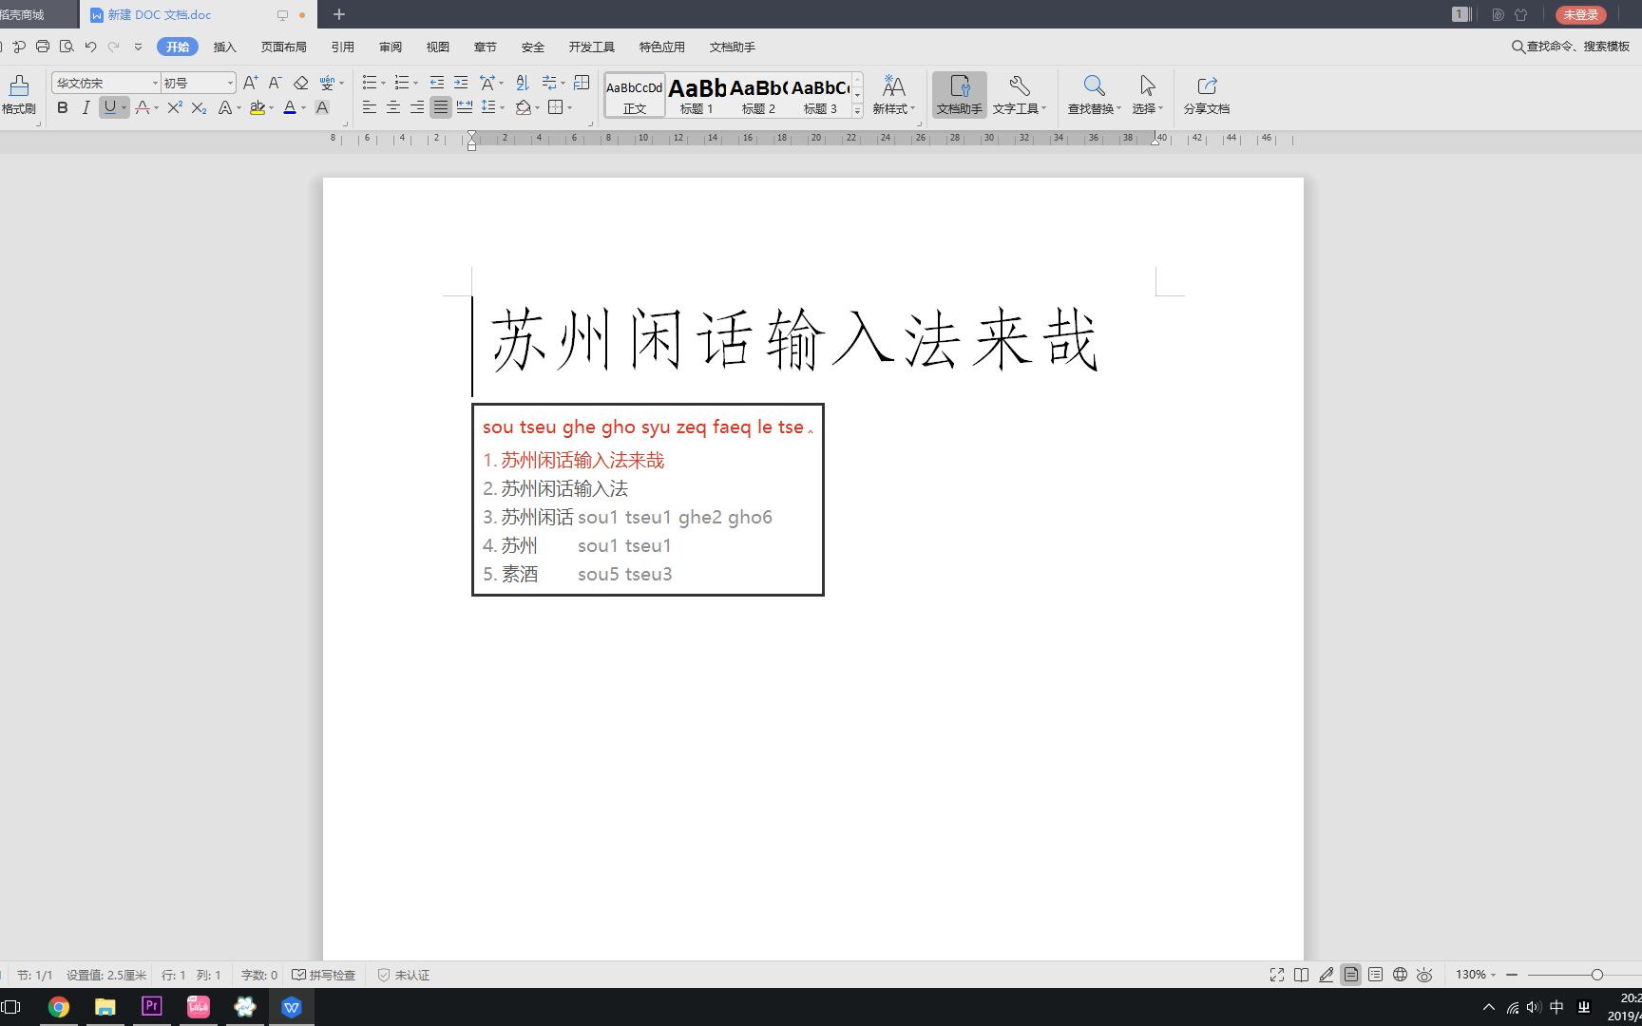Apply 标题 2 style

pyautogui.click(x=758, y=95)
